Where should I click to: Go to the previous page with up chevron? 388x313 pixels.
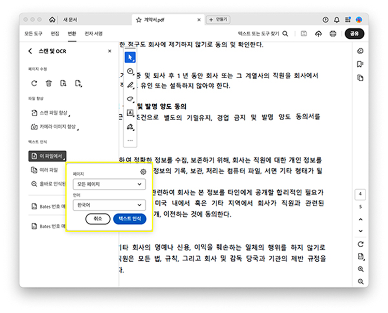361,219
